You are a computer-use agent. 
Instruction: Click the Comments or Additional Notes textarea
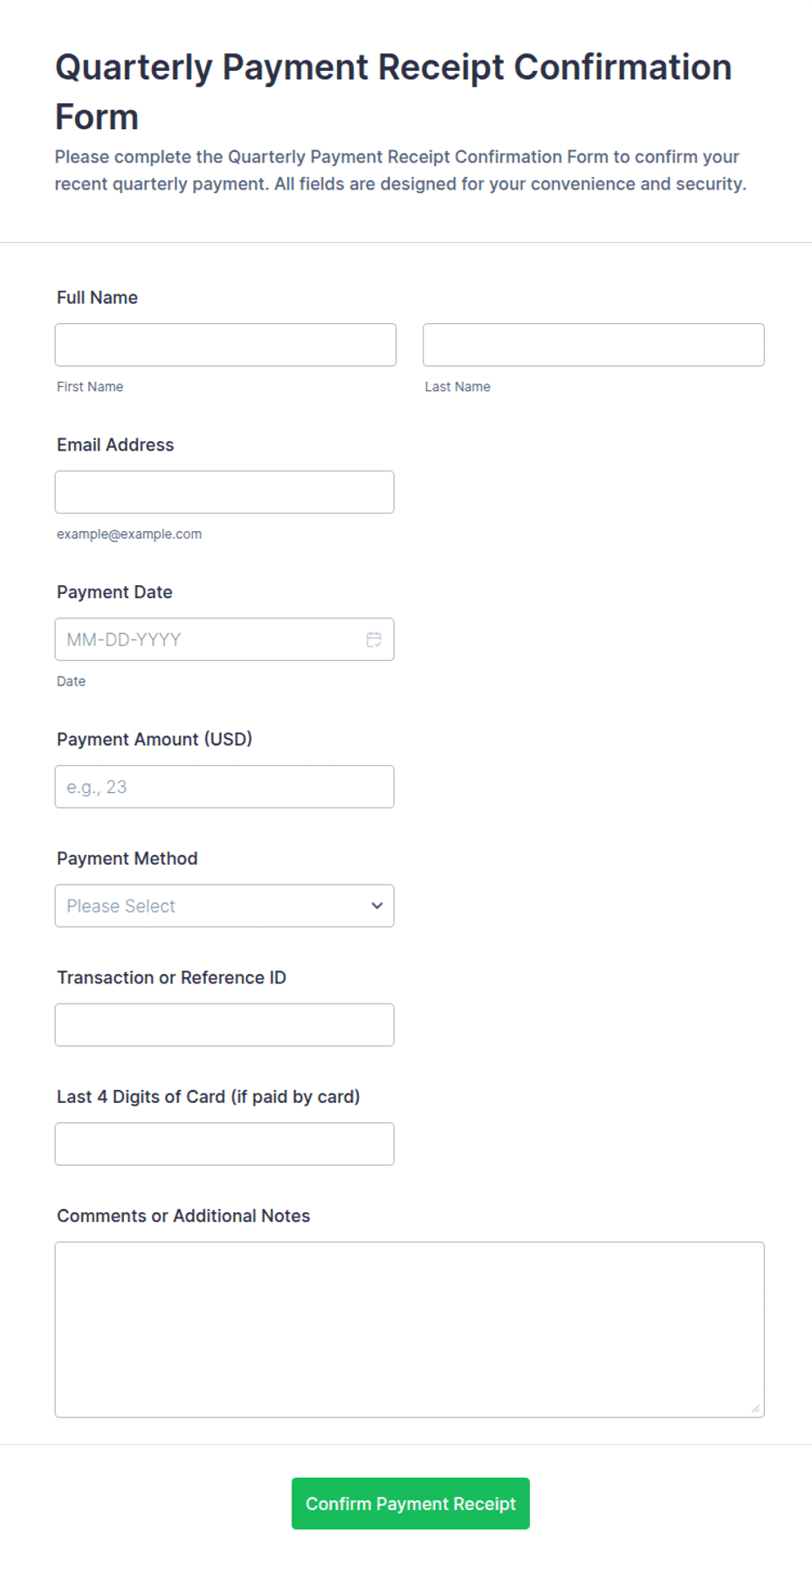coord(409,1329)
